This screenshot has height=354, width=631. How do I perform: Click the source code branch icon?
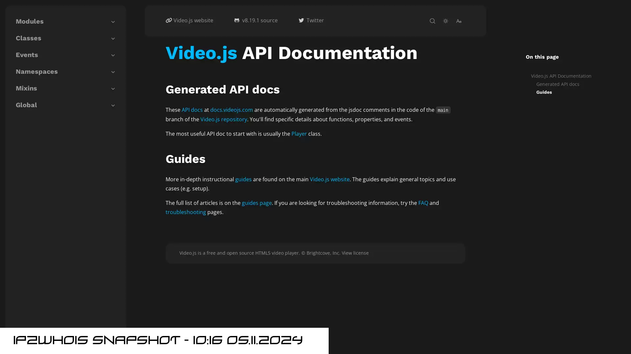[237, 20]
